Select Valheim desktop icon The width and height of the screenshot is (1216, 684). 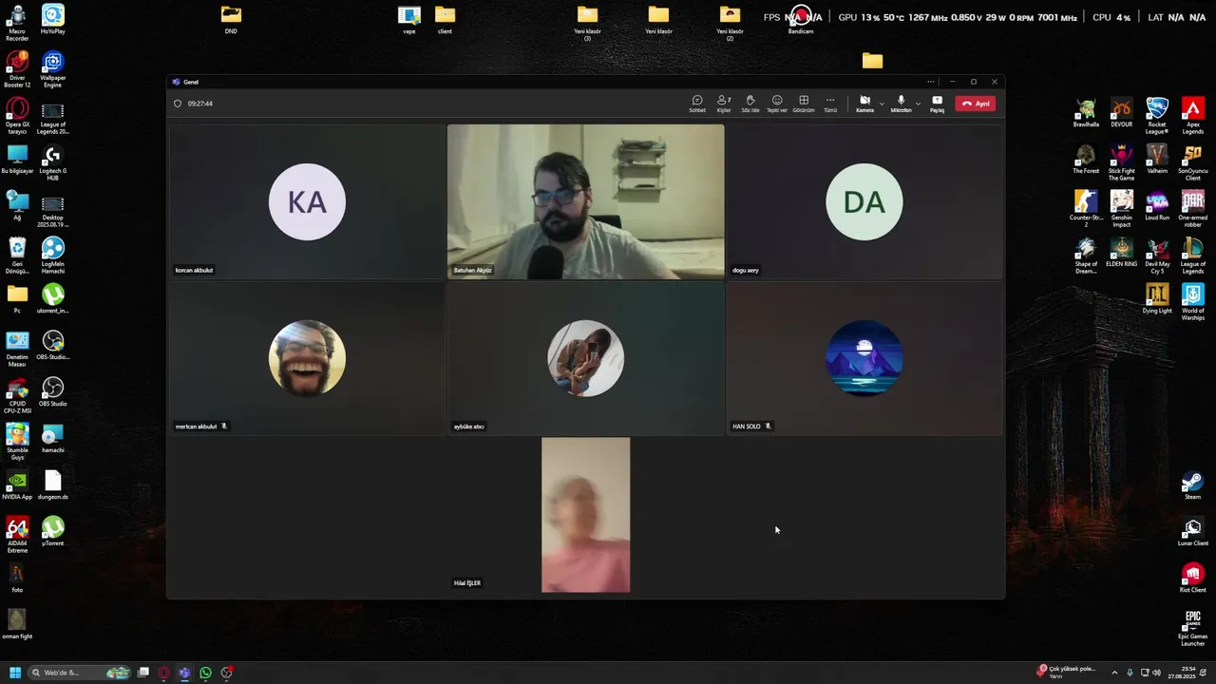point(1156,159)
